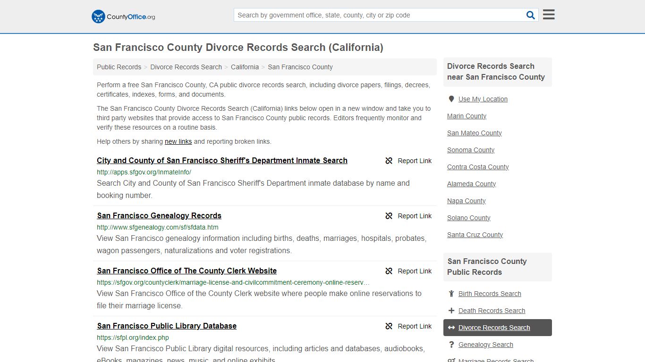This screenshot has height=362, width=645.
Task: Click 'Divorce Records Search near San Francisco County' heading
Action: [496, 72]
